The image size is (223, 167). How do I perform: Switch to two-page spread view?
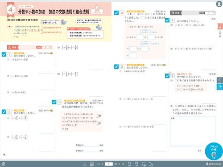(x=92, y=164)
